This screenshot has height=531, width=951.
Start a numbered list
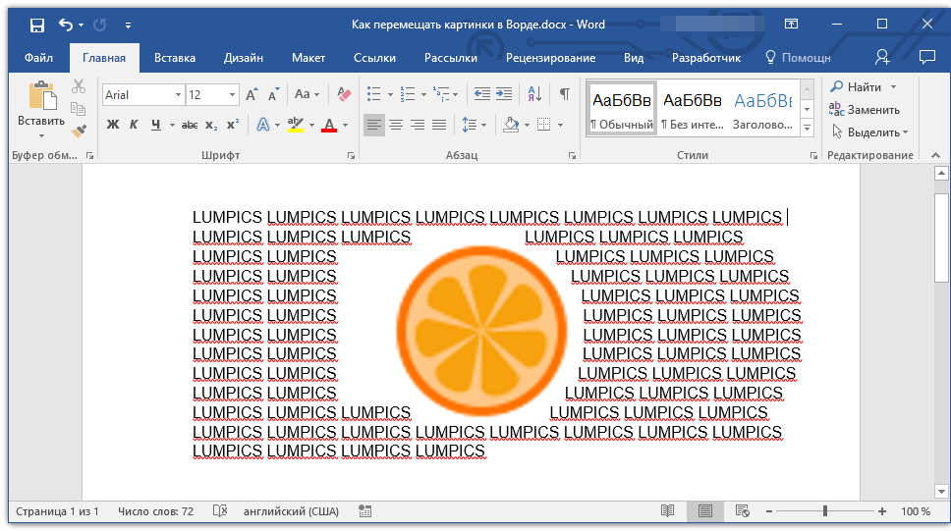[x=408, y=94]
